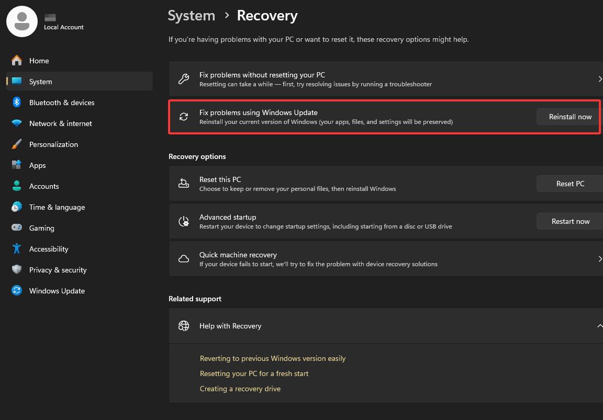Click the Reset PC button
The image size is (603, 420).
tap(569, 184)
